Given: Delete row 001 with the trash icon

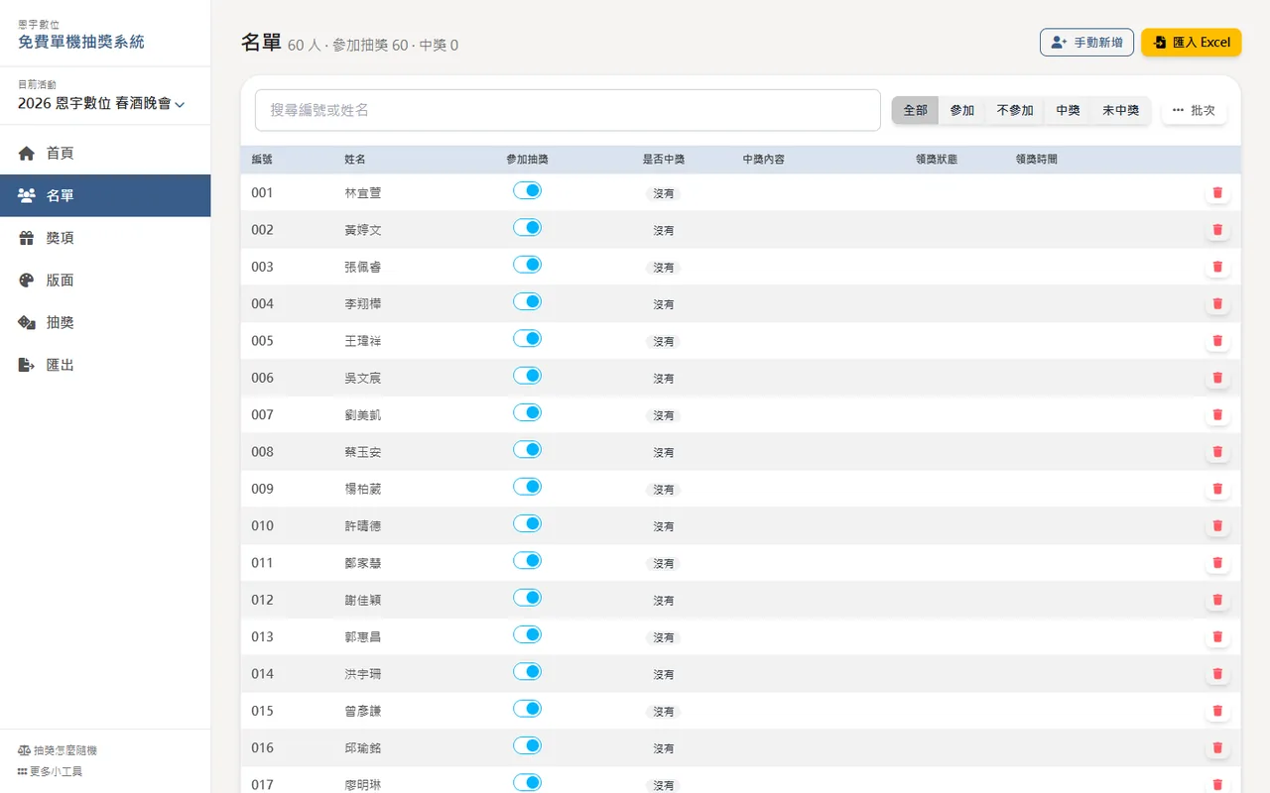Looking at the screenshot, I should [x=1217, y=193].
